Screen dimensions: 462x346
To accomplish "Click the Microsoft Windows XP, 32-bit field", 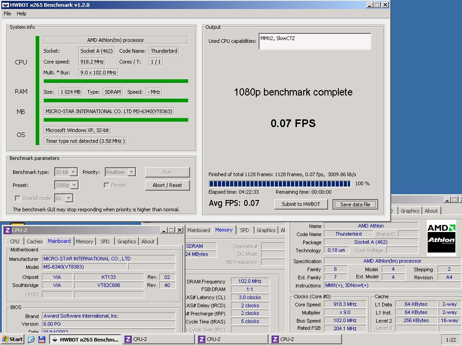I will (x=77, y=130).
